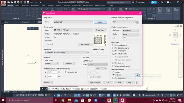Open the What to plot dropdown
184x103 pixels.
tap(51, 64)
